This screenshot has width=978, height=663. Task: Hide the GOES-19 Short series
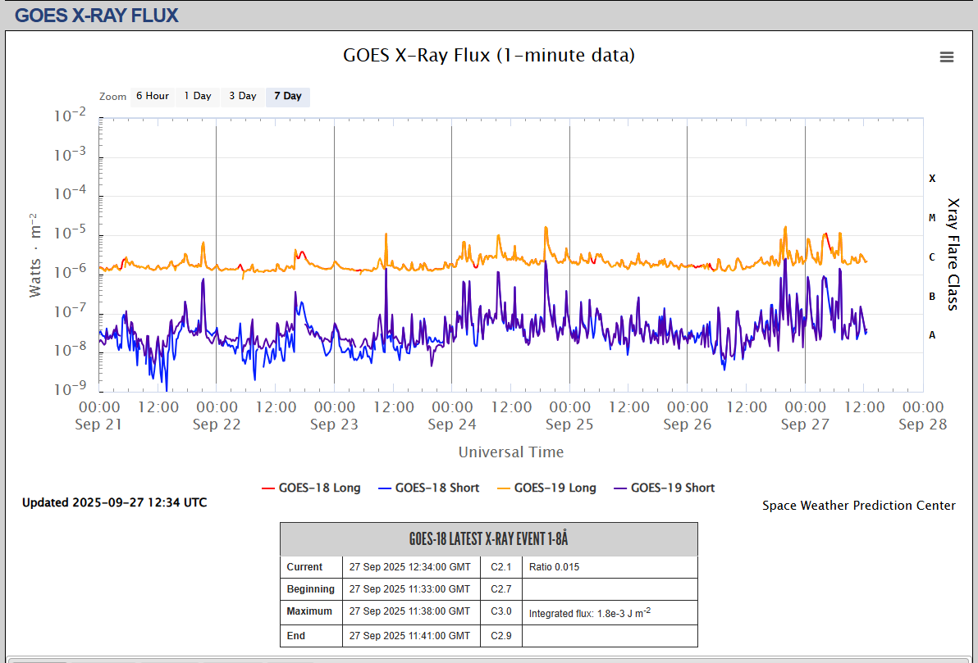coord(664,488)
